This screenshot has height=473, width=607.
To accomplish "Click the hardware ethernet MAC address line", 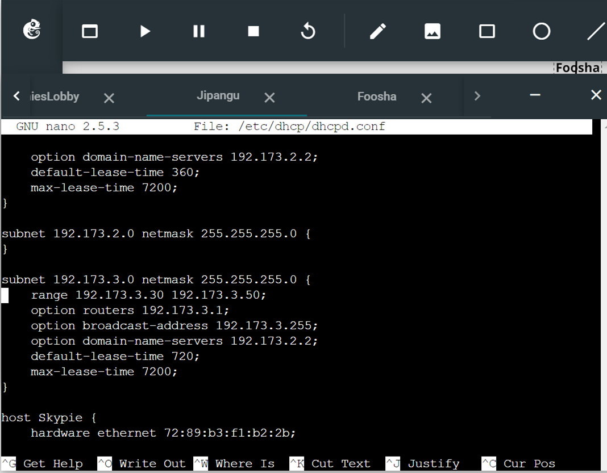I will tap(163, 433).
